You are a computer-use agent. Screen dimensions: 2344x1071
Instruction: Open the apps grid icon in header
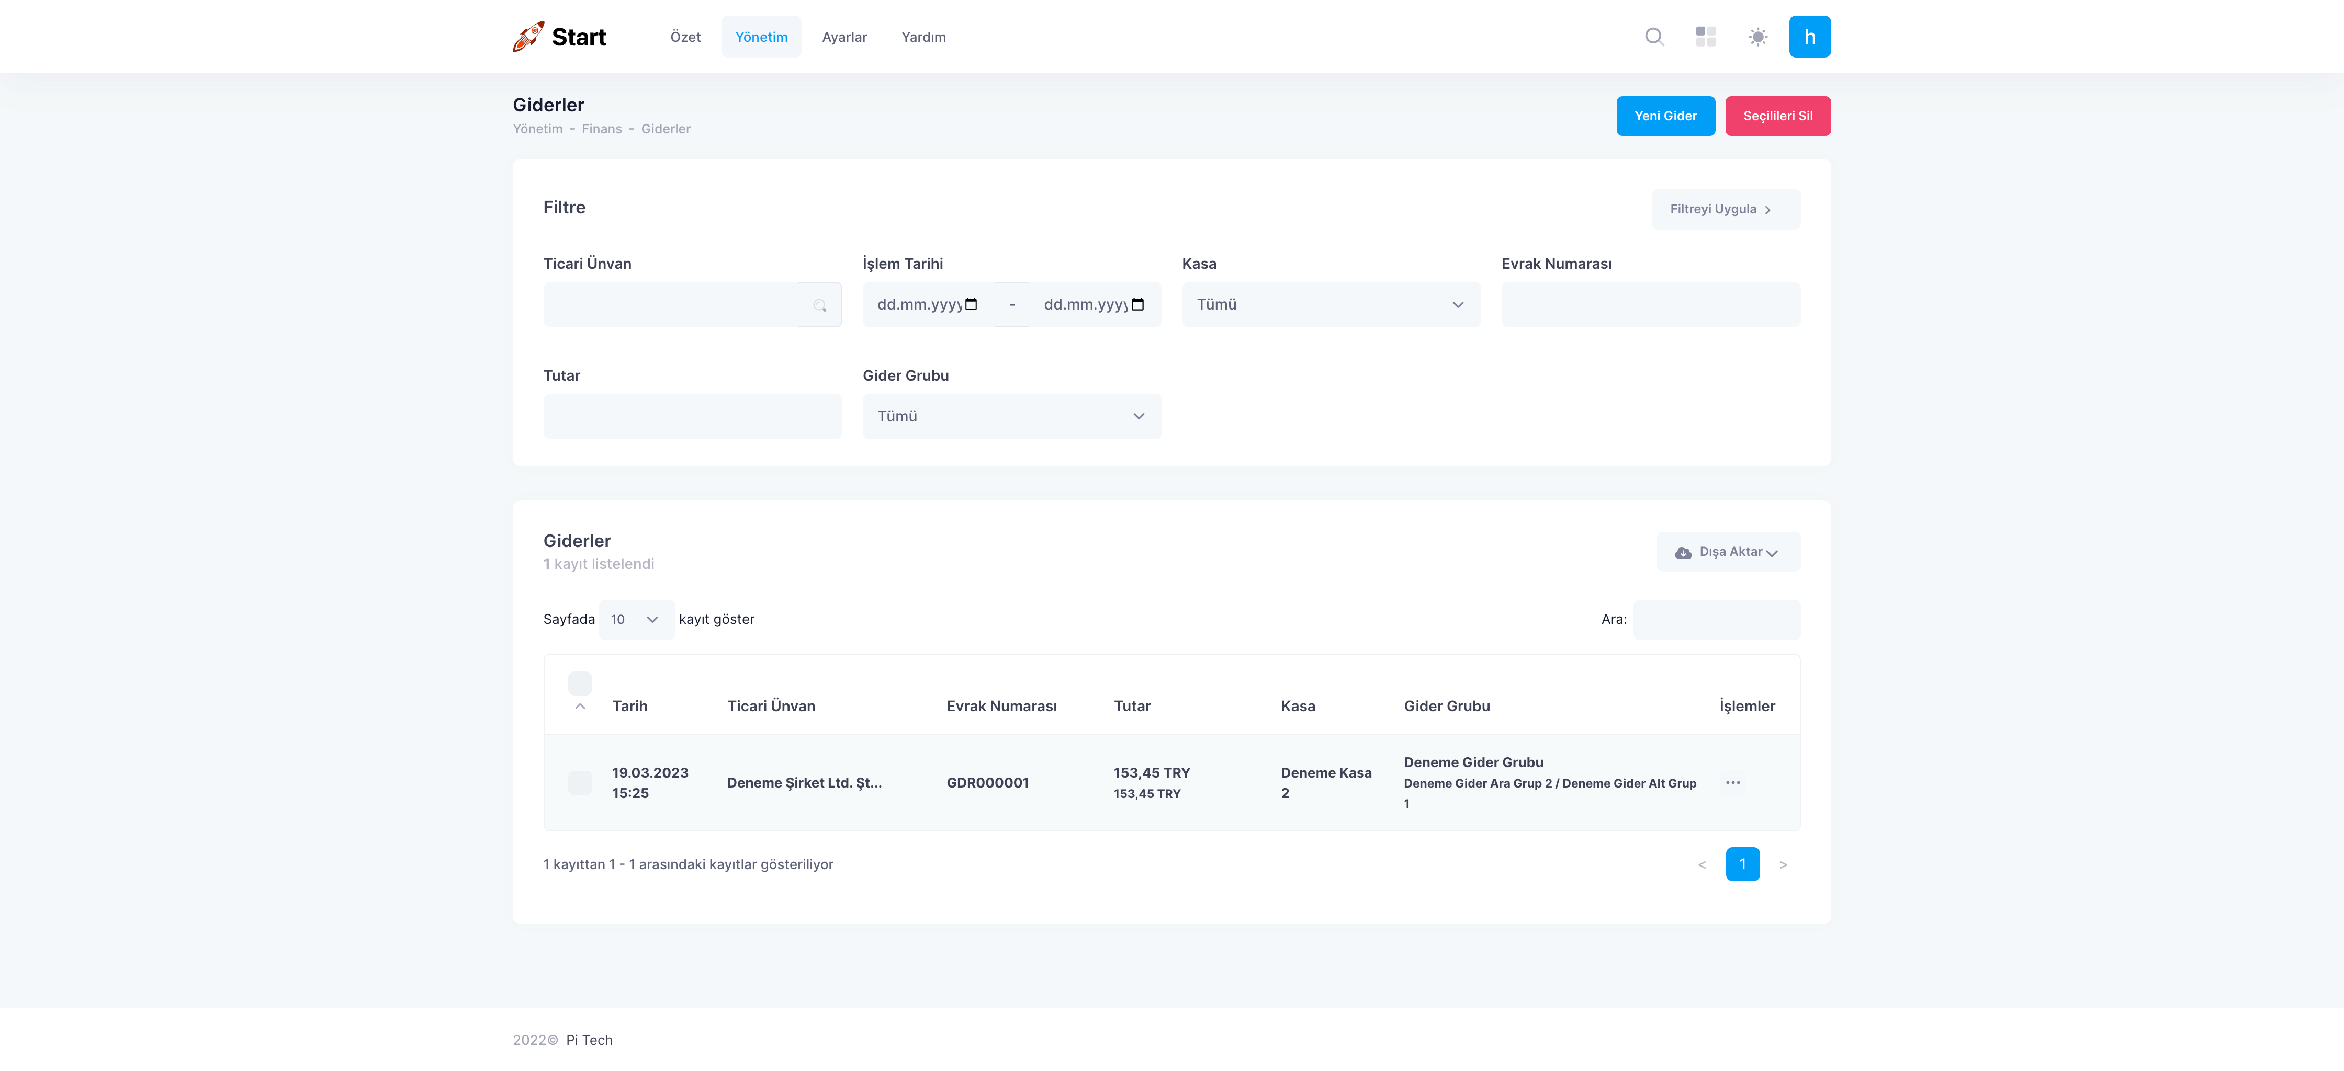1705,37
